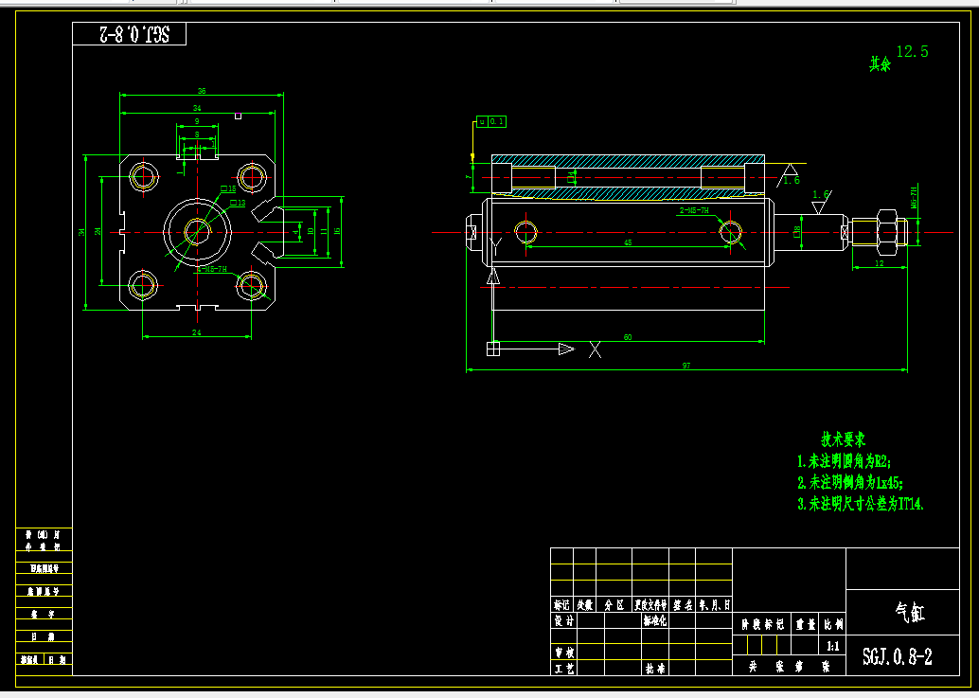The width and height of the screenshot is (979, 698).
Task: Select technical note 3 about IT14 tolerance
Action: pos(861,503)
